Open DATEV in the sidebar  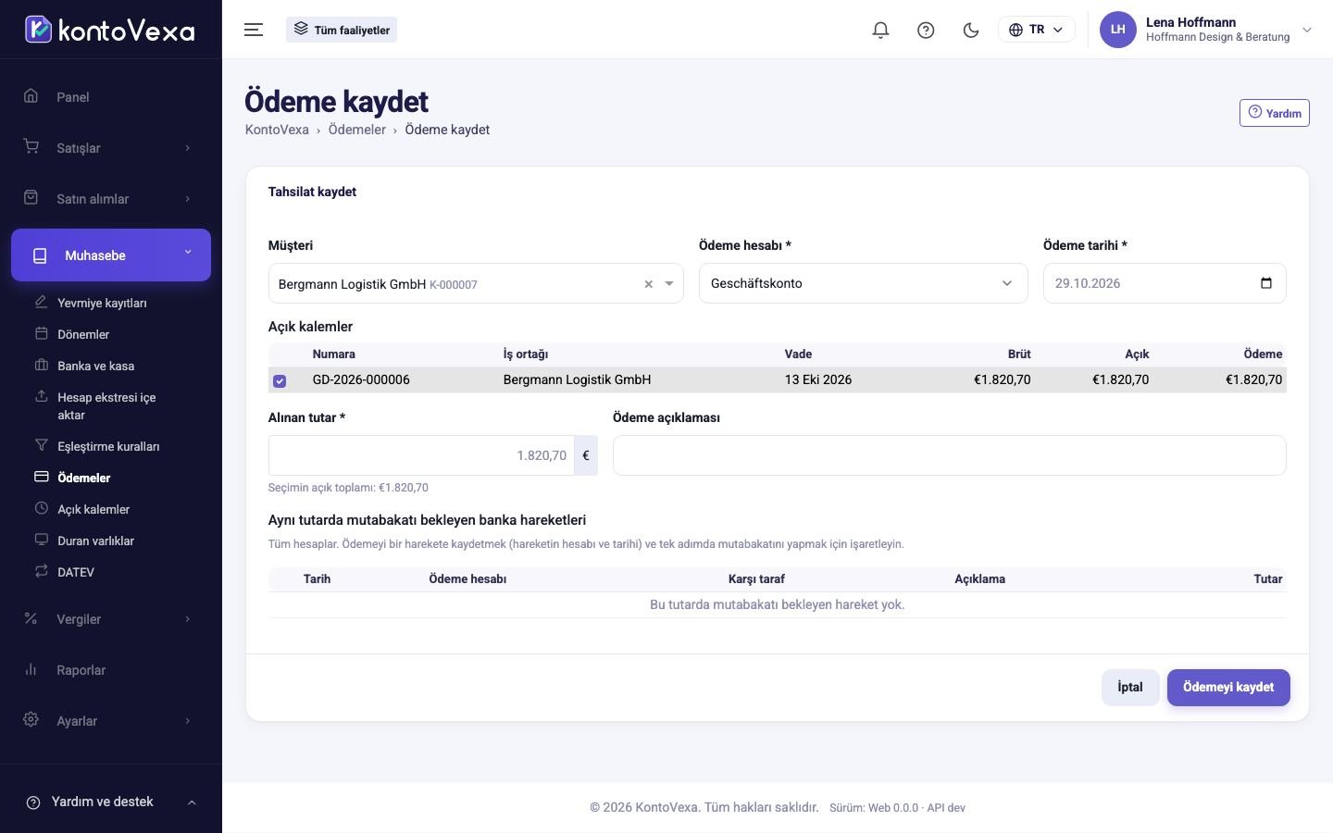76,572
